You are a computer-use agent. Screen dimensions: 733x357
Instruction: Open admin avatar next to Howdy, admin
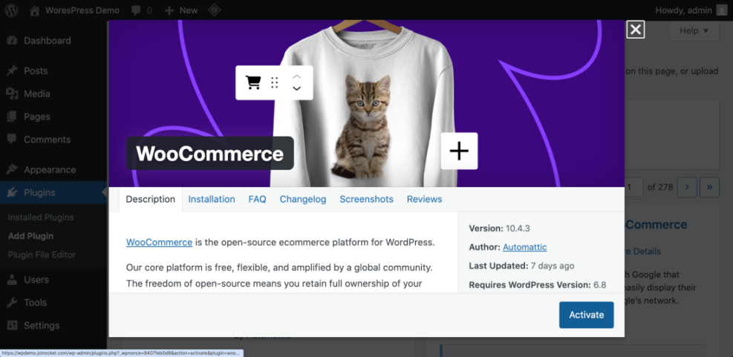[x=722, y=10]
